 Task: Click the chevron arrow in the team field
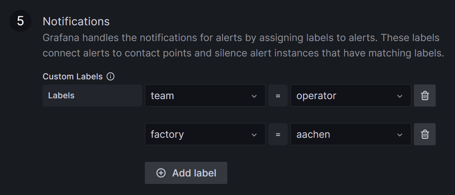[x=254, y=96]
